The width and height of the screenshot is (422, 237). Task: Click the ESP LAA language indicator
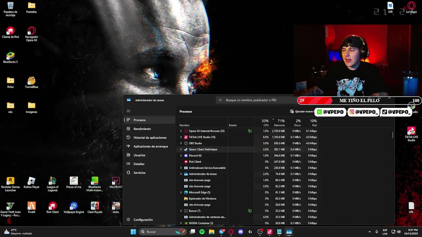(x=385, y=232)
